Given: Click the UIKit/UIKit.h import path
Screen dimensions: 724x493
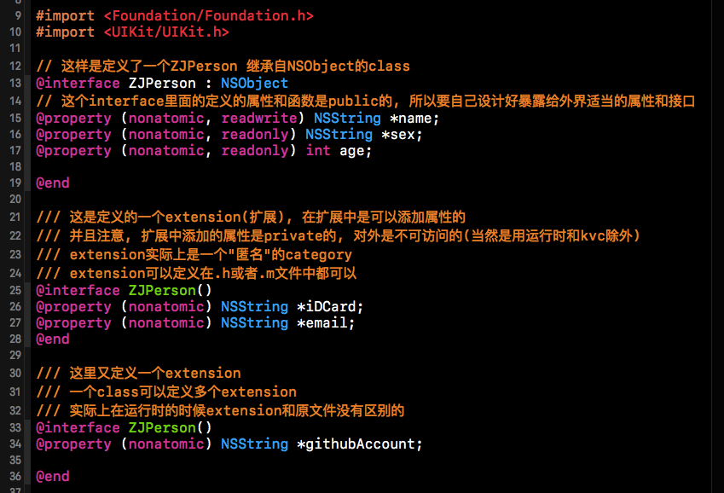Looking at the screenshot, I should pyautogui.click(x=166, y=32).
